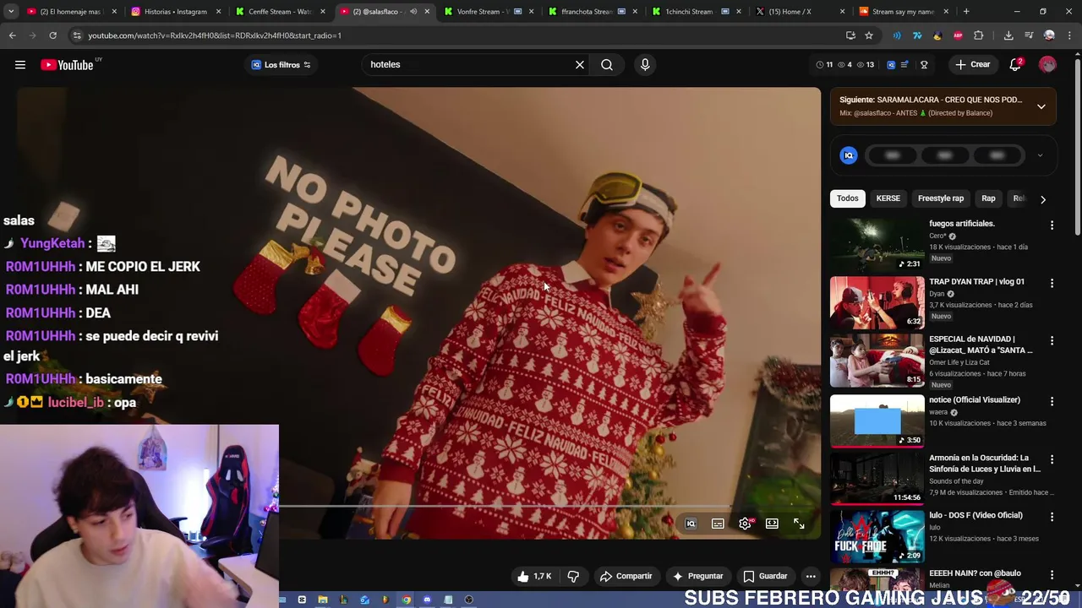
Task: Toggle theater mode in the player
Action: [772, 524]
